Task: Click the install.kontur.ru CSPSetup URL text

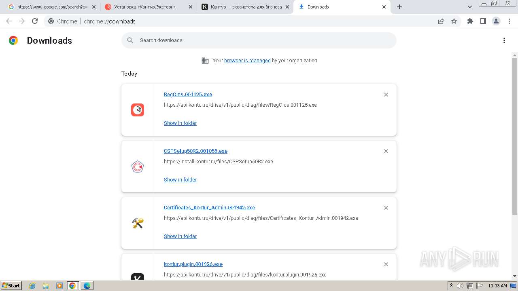Action: tap(218, 161)
